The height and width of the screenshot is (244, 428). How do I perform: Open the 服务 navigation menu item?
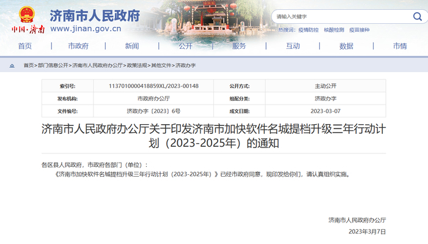(x=239, y=46)
